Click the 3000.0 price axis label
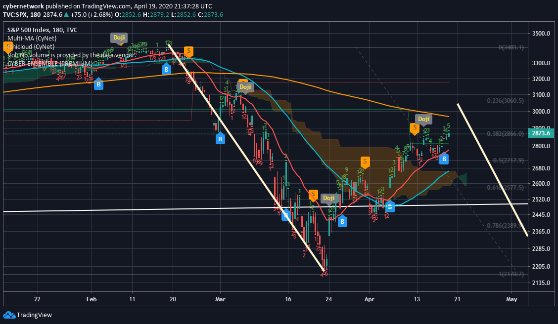 click(541, 112)
